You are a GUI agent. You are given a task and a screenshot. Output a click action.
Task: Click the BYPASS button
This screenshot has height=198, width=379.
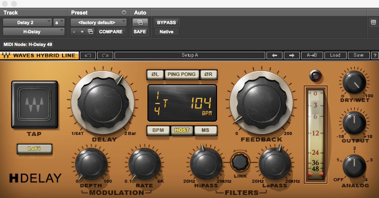166,22
